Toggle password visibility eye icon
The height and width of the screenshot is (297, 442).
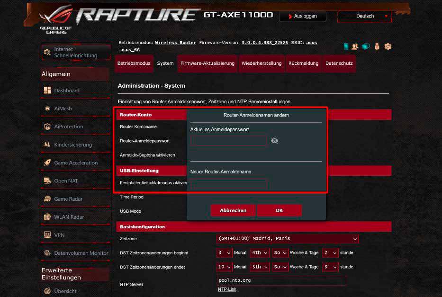[275, 141]
